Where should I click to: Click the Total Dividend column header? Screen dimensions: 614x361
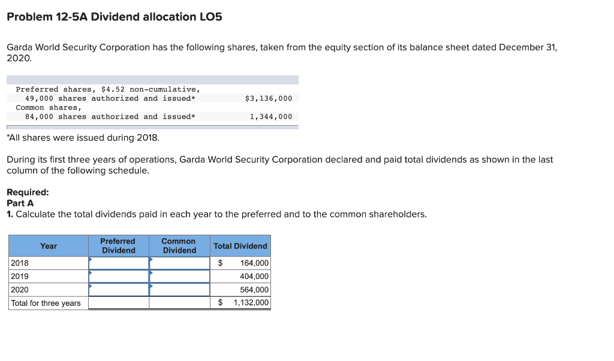[x=240, y=246]
